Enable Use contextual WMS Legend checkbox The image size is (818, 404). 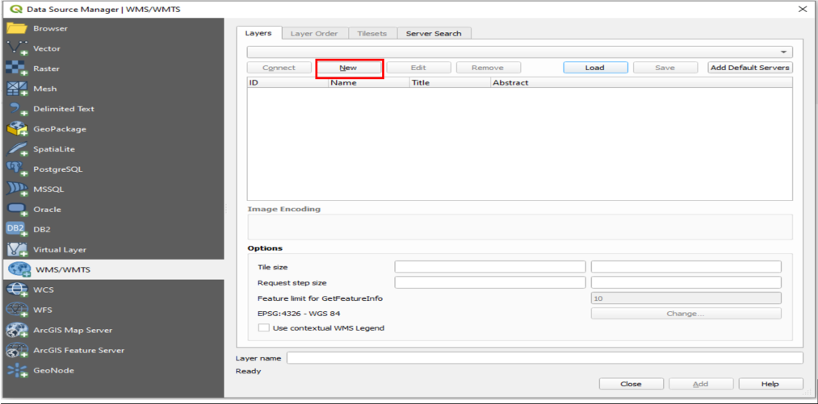264,328
